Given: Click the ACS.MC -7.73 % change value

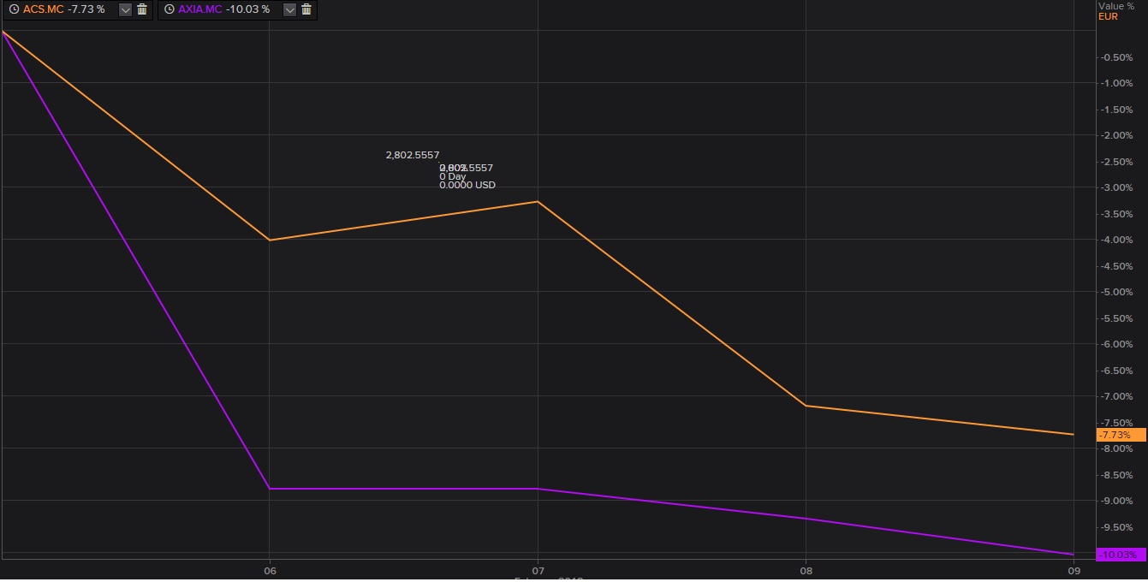Looking at the screenshot, I should tap(86, 9).
